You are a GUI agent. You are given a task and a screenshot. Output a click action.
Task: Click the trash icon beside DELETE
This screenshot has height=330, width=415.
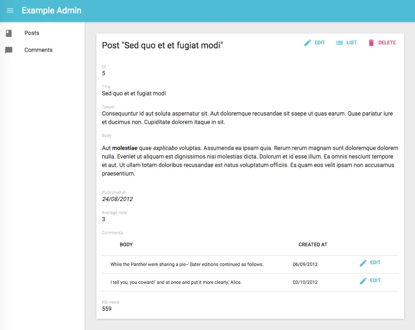point(371,43)
